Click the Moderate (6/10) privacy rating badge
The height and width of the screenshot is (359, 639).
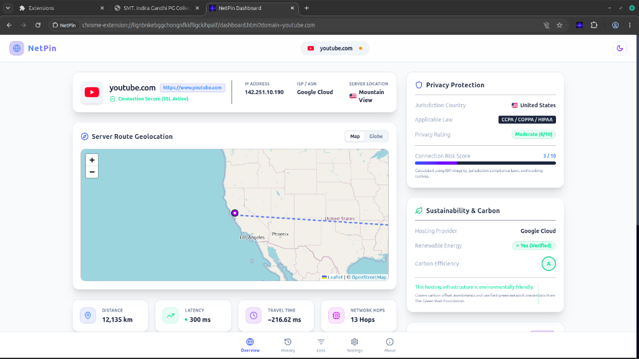pos(534,135)
